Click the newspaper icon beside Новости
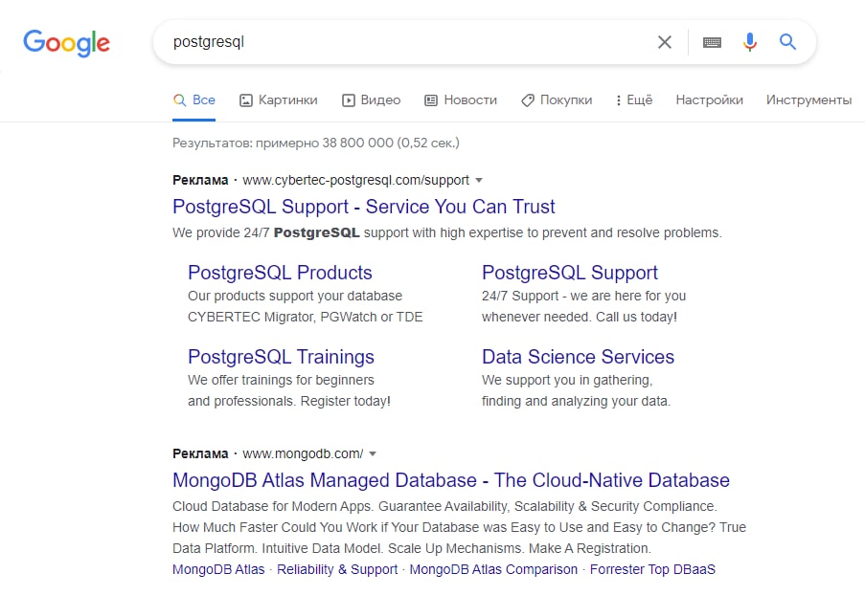This screenshot has height=596, width=865. (x=431, y=100)
